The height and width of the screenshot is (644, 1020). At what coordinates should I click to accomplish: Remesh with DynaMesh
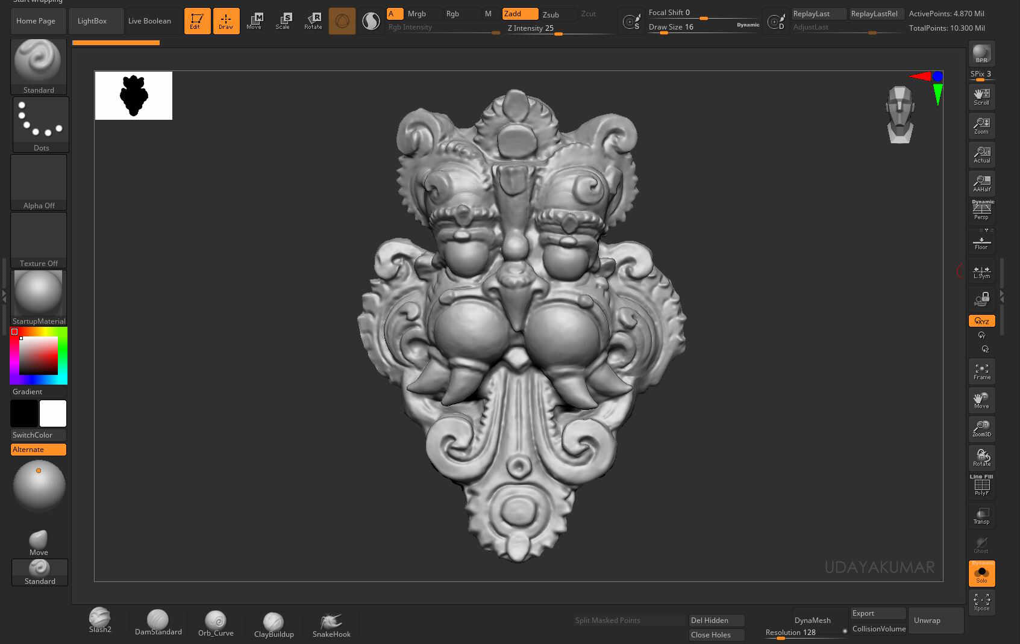[812, 620]
